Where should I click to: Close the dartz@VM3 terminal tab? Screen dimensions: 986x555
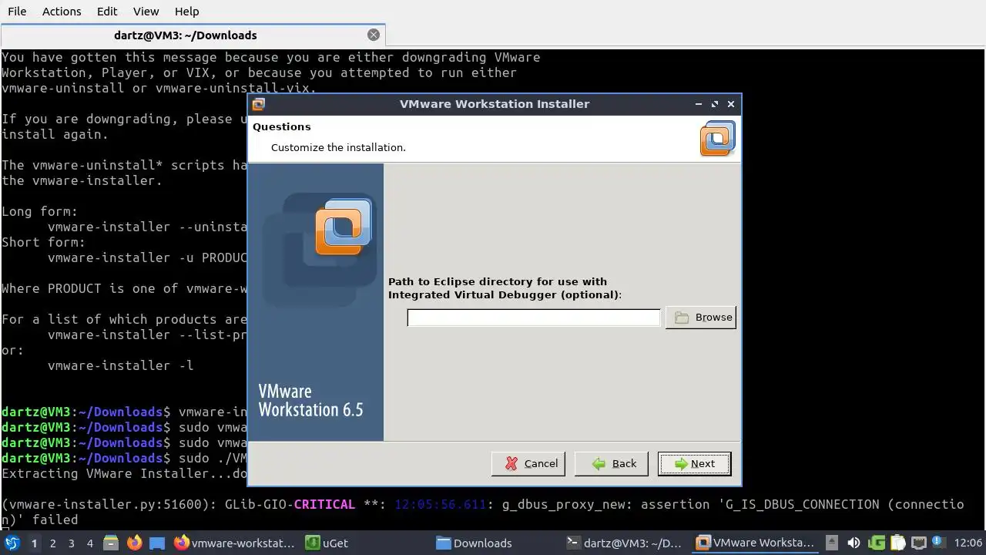tap(374, 35)
